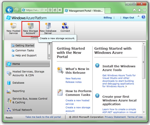Collapse the navigation pane left arrow

(x=49, y=43)
